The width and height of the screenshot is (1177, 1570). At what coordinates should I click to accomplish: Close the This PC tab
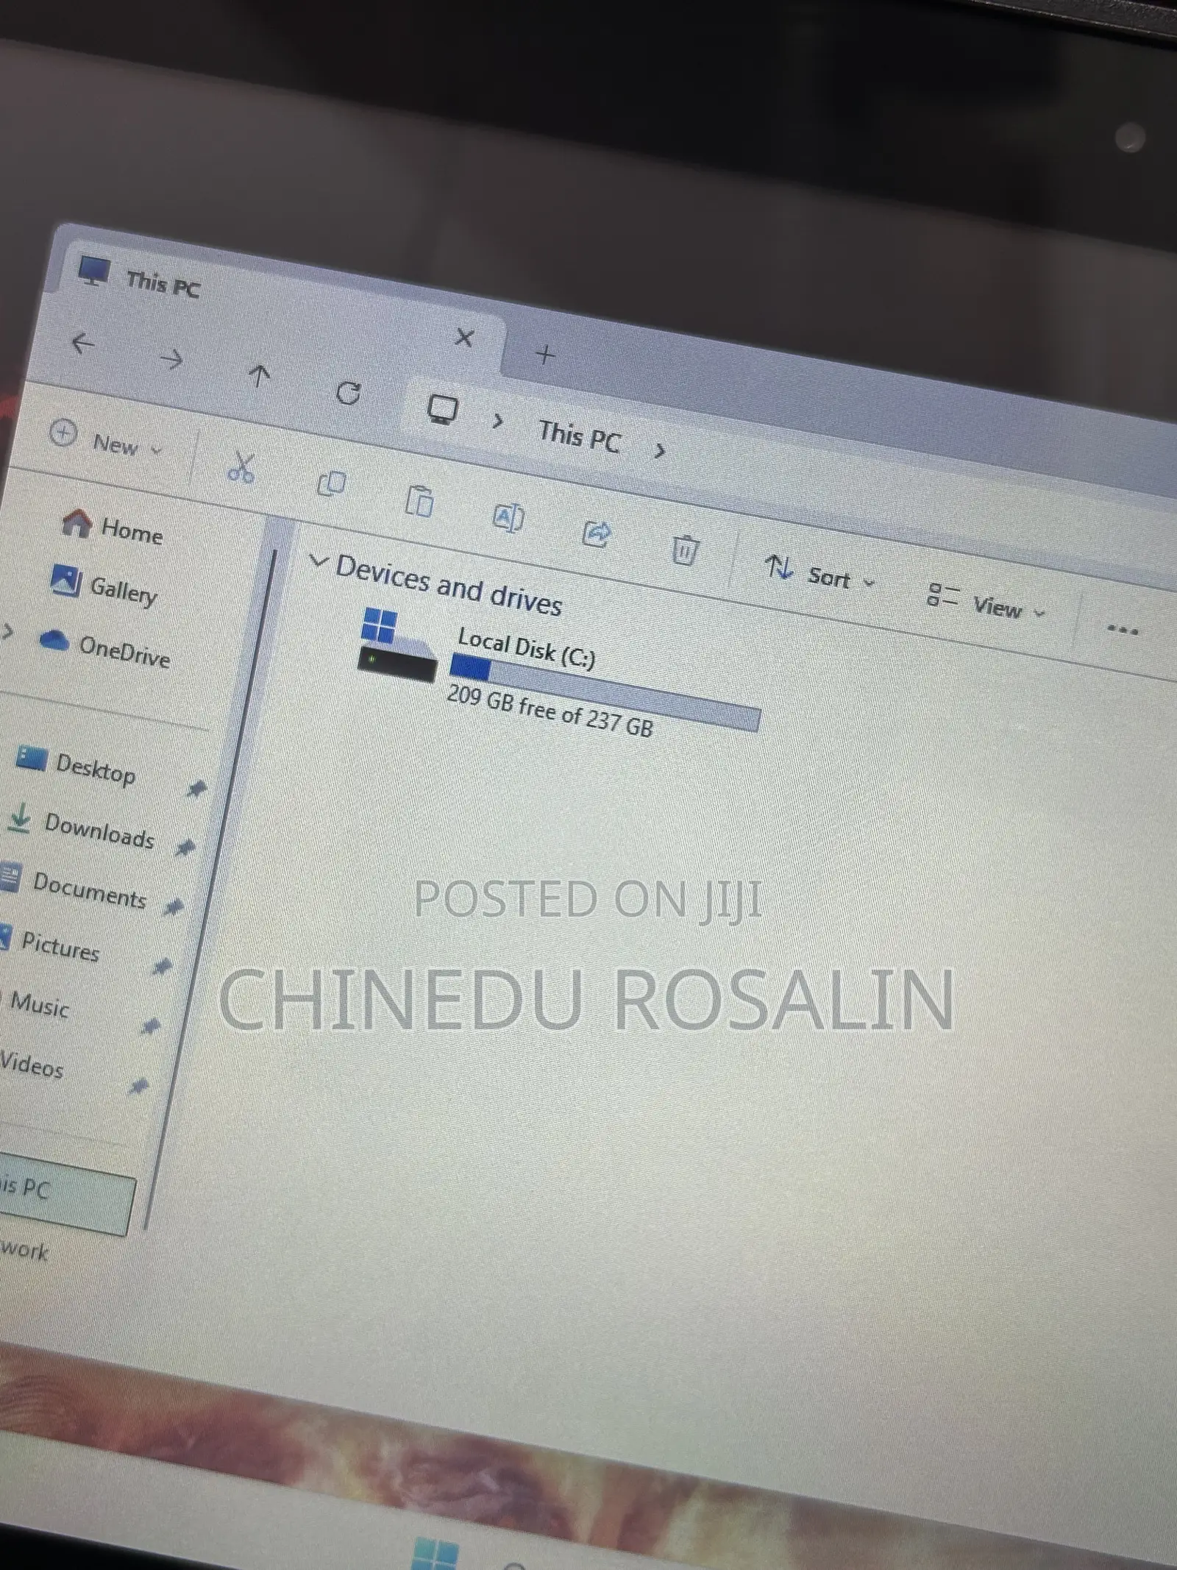(x=464, y=338)
